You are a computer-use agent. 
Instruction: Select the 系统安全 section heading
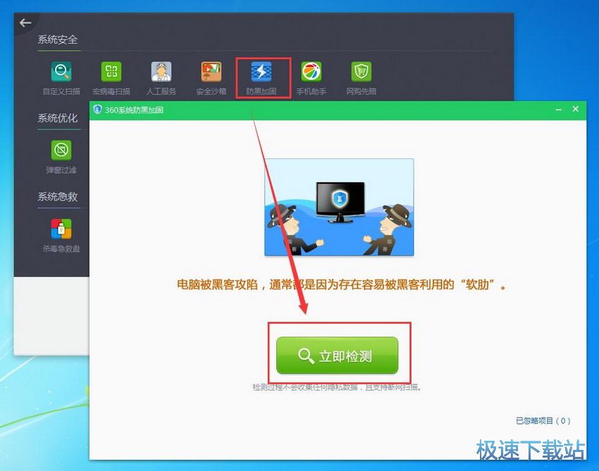[x=58, y=39]
